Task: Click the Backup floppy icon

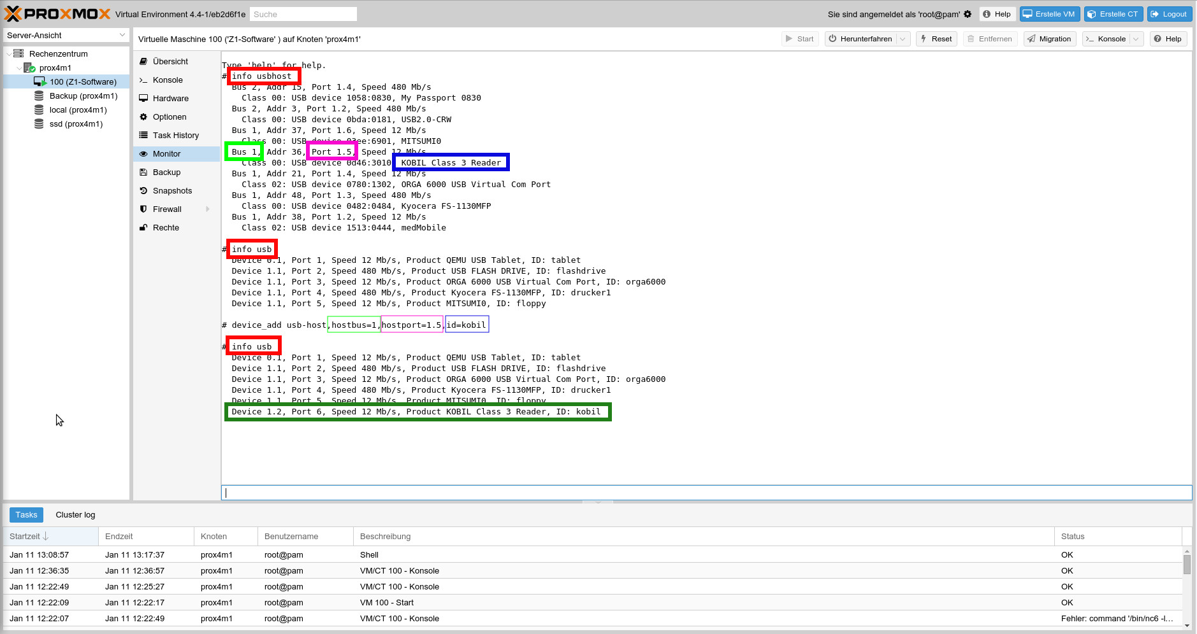Action: 143,173
